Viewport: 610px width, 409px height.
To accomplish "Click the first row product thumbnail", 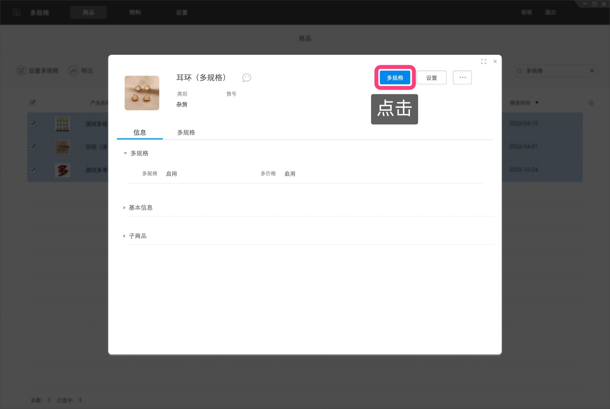I will point(63,124).
